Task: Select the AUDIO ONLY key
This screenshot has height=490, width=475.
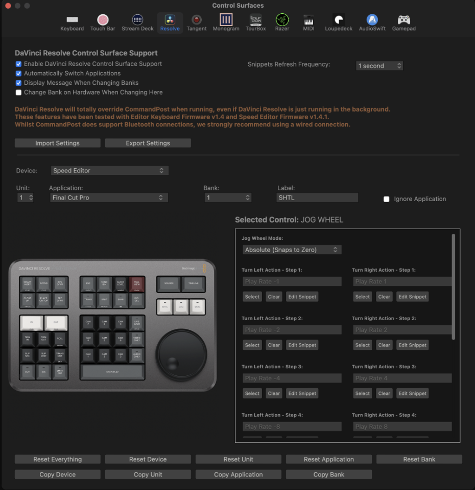Action: [137, 355]
